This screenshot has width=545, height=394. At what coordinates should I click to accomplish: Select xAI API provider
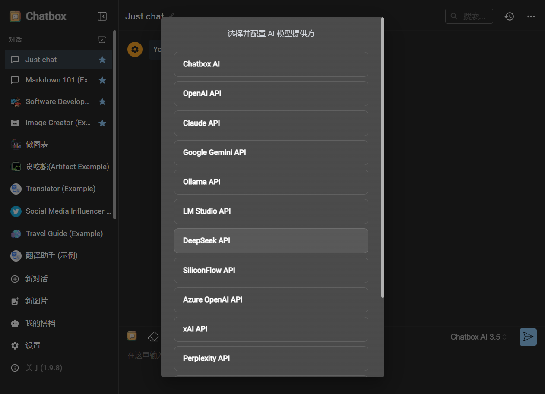tap(271, 329)
